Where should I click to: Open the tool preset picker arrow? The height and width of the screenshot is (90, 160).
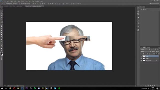click(4, 4)
